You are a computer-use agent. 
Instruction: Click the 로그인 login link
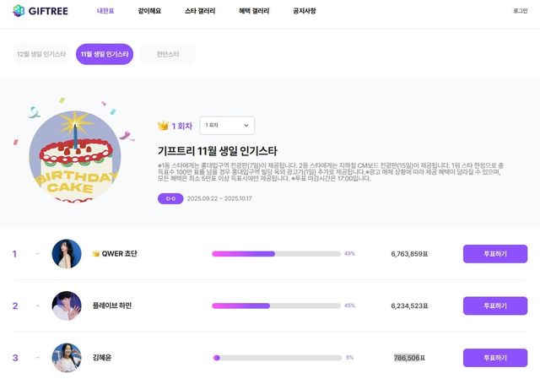[520, 11]
